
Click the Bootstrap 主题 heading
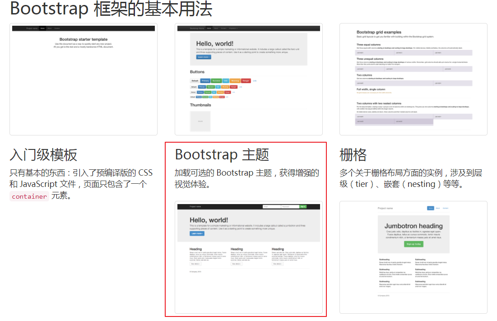222,155
